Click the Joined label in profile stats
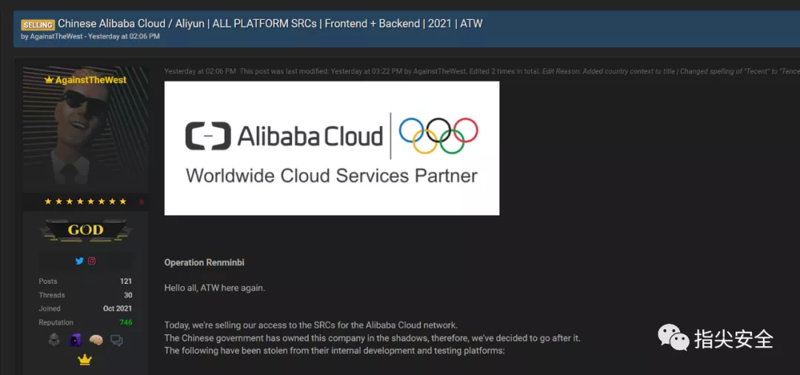800x375 pixels. [50, 309]
